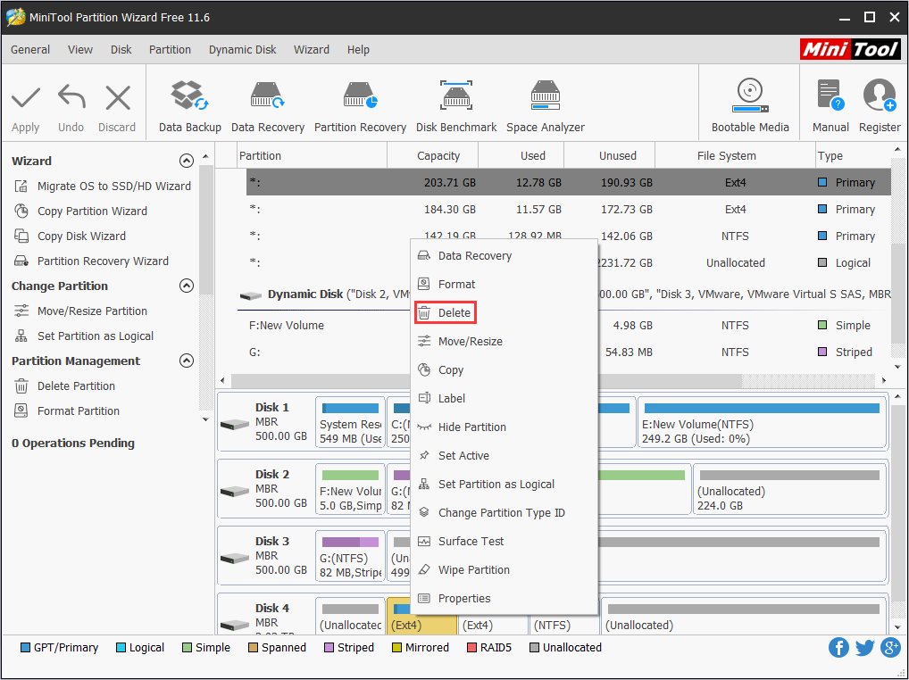
Task: Open the General menu
Action: pos(30,50)
